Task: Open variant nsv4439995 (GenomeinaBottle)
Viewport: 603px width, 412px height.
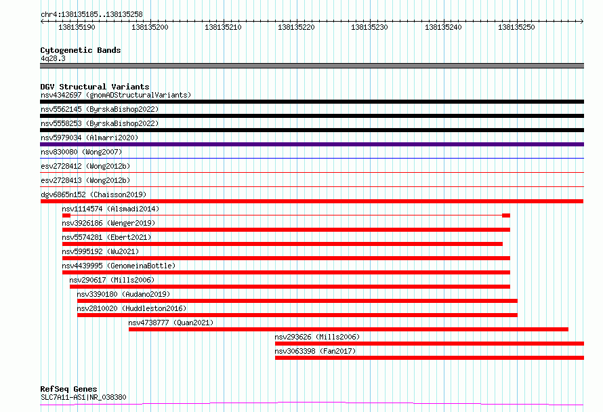Action: pos(119,266)
